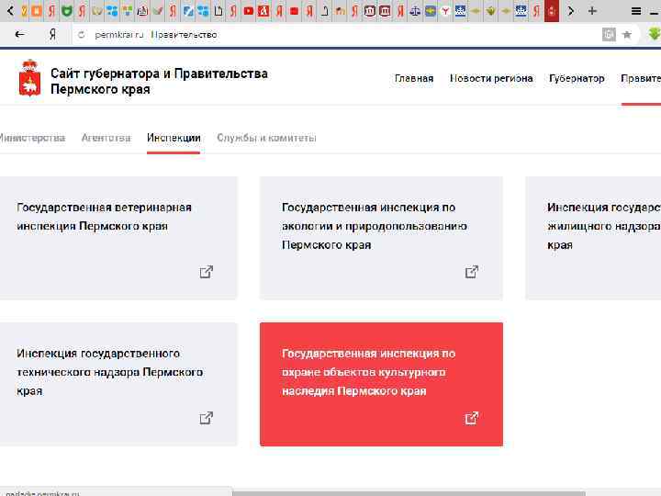
Task: Open the Министерства tab
Action: (x=32, y=138)
